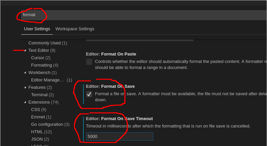
Task: Collapse the Extensions section arrow
Action: click(25, 102)
